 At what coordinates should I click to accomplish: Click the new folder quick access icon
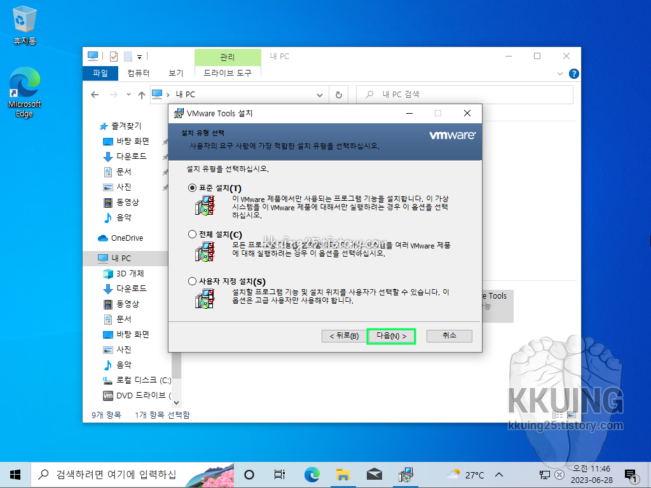click(128, 56)
